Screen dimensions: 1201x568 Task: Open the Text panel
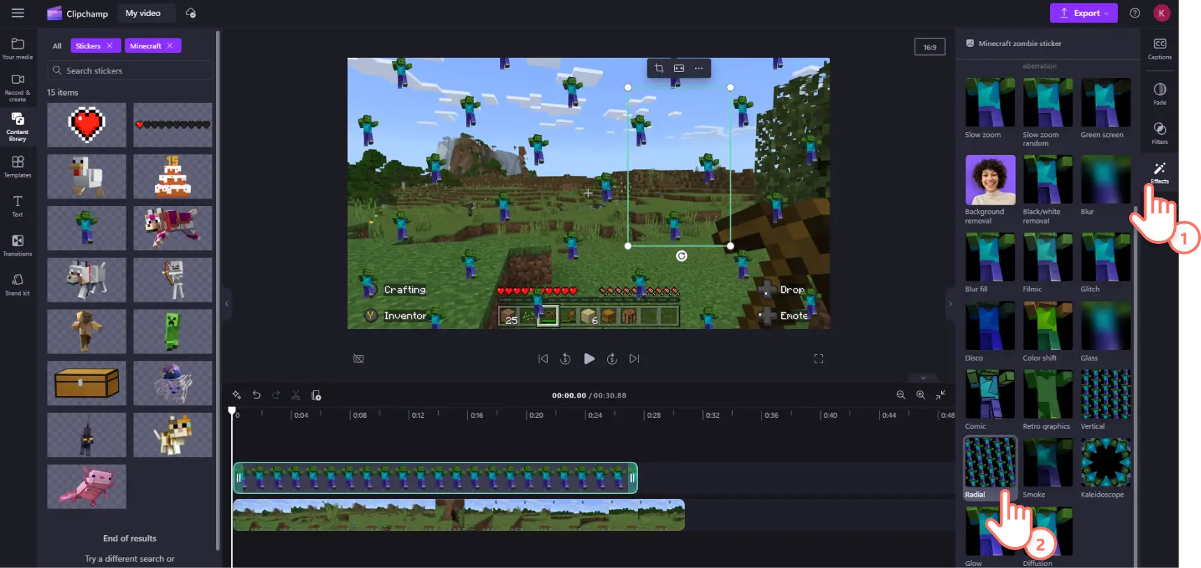(17, 205)
